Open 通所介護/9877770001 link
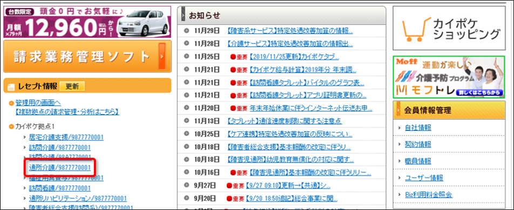 (x=59, y=167)
